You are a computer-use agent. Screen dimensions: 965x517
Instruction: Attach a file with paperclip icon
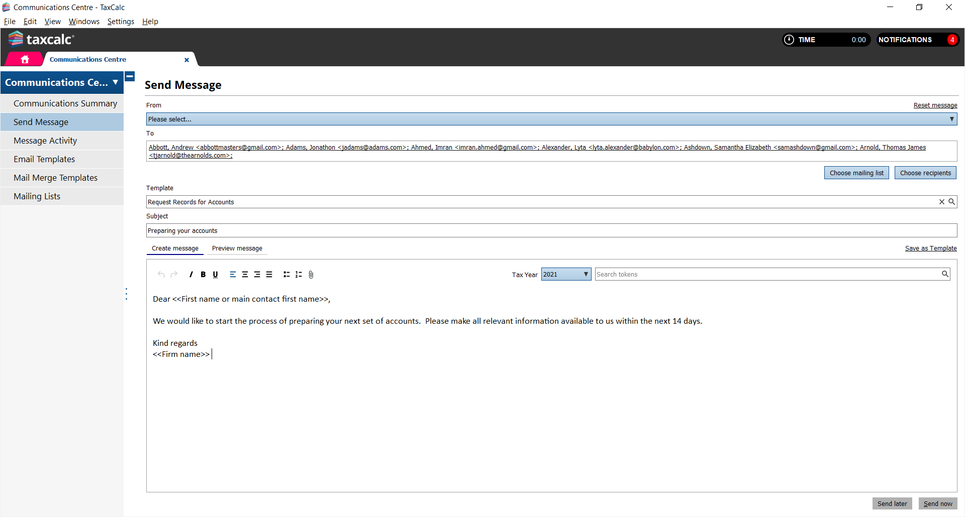click(311, 275)
